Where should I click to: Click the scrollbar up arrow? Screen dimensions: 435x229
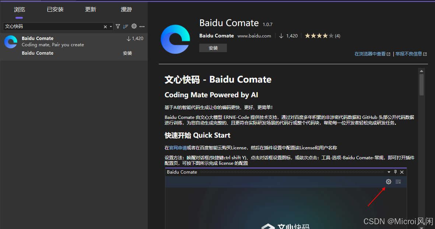click(421, 71)
